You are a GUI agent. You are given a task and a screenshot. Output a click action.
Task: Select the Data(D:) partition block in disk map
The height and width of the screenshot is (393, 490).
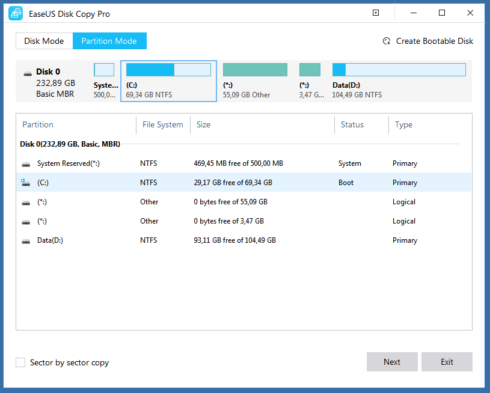click(x=399, y=81)
